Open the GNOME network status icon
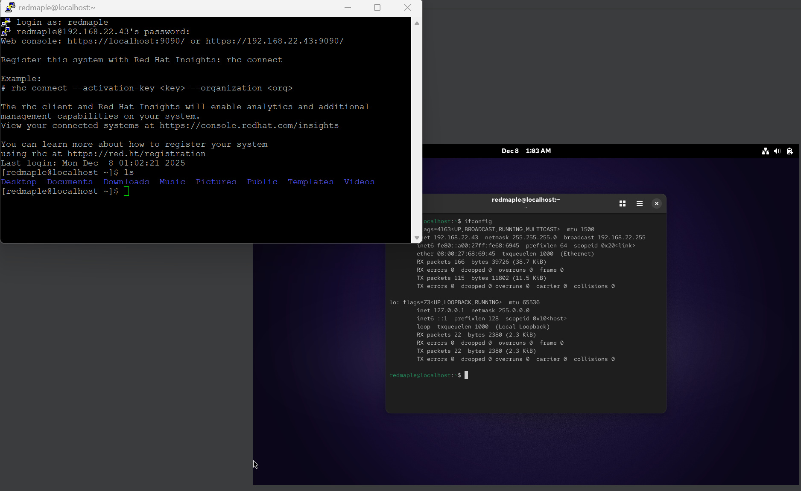This screenshot has width=801, height=491. (x=765, y=151)
